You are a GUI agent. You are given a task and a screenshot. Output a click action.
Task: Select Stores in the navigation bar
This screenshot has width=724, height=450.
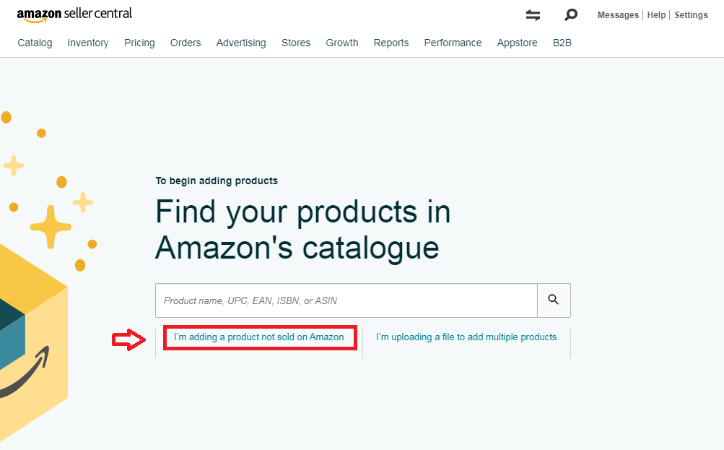click(x=296, y=43)
